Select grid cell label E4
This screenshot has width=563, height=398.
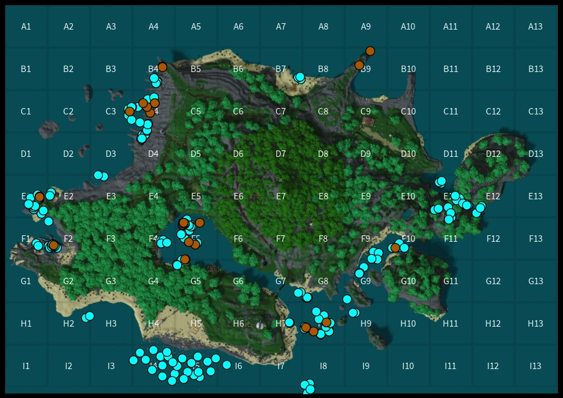coord(153,196)
